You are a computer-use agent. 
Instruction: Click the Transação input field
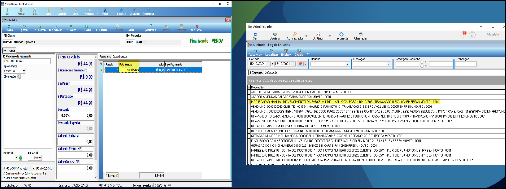tap(466, 64)
